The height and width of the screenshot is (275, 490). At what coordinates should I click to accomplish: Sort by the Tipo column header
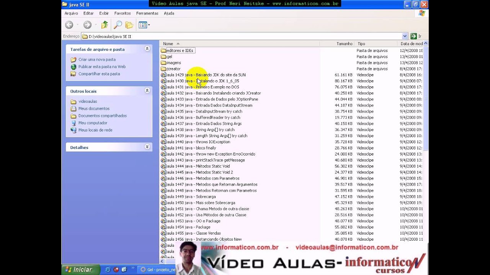(x=377, y=44)
